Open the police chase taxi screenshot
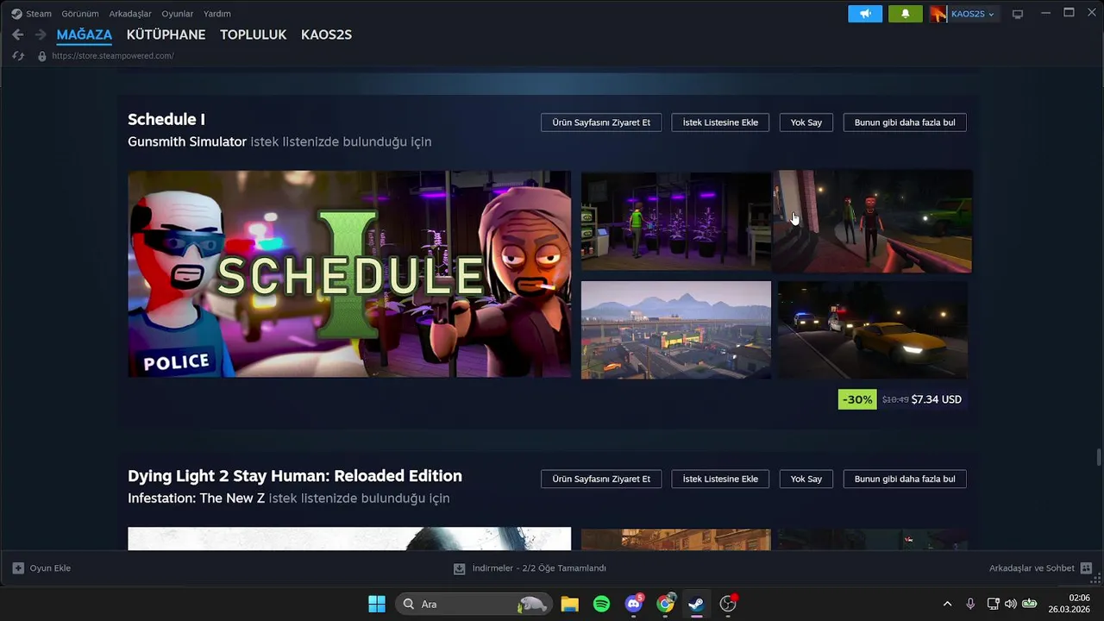This screenshot has height=621, width=1104. (873, 329)
